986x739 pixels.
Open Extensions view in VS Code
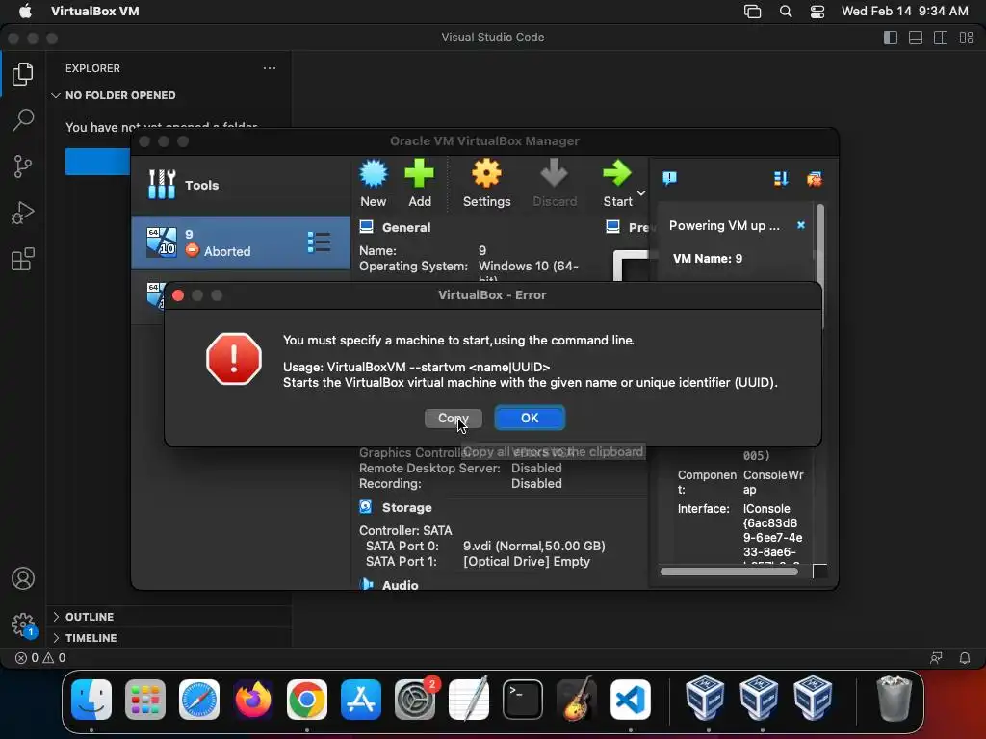point(23,259)
